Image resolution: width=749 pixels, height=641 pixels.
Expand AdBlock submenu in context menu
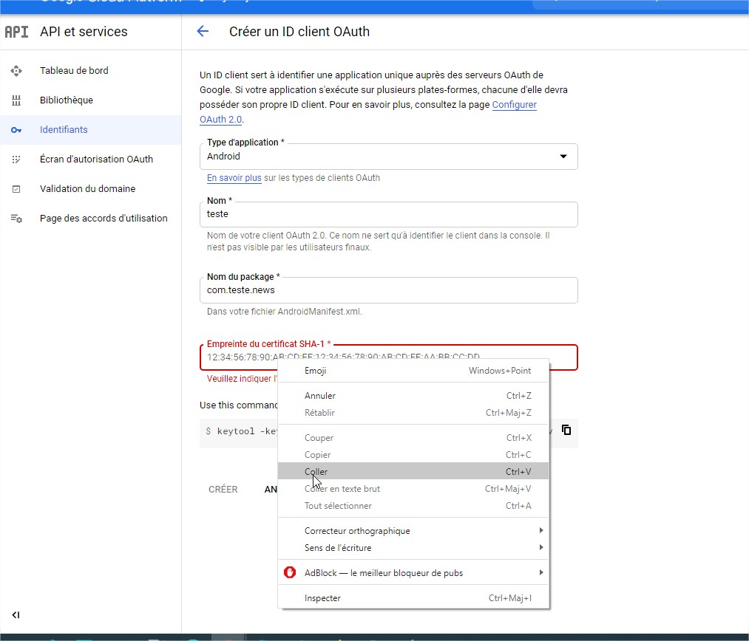pyautogui.click(x=413, y=573)
